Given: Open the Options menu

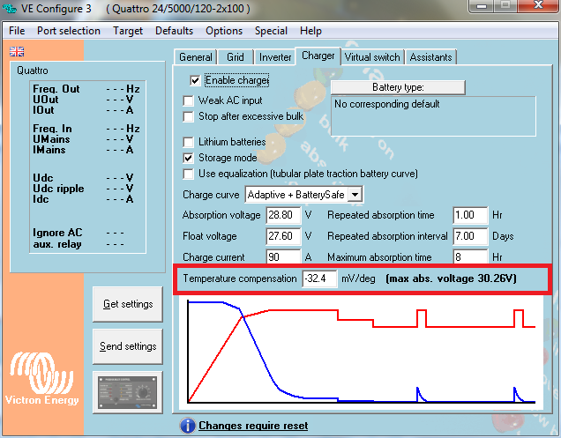Looking at the screenshot, I should [224, 31].
